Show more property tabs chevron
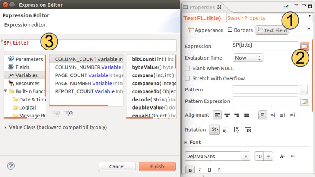The height and width of the screenshot is (177, 315). click(x=309, y=29)
